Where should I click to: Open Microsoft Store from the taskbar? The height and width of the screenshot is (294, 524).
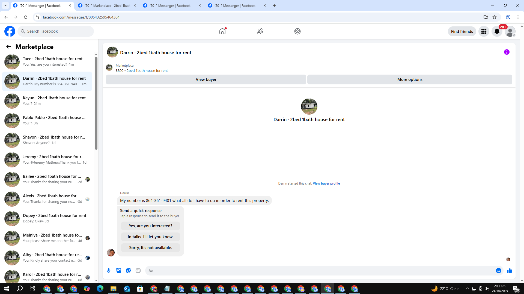pos(140,289)
